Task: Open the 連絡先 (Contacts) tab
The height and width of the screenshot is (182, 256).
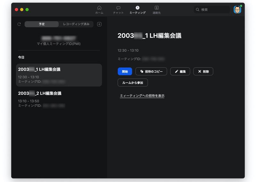Action: coord(156,10)
